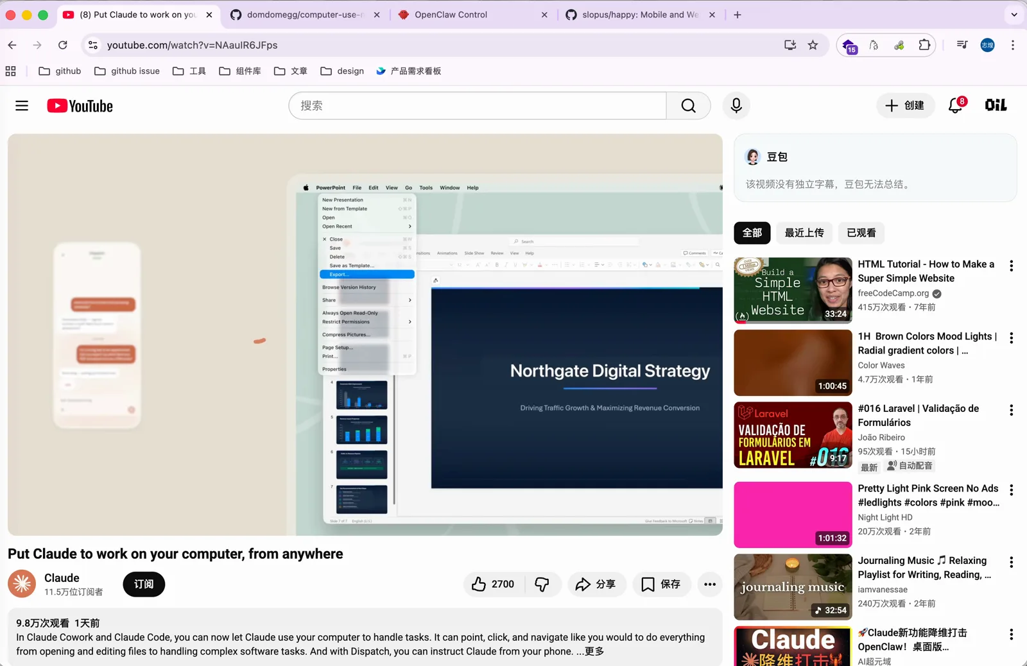The width and height of the screenshot is (1027, 666).
Task: Click the 创建 create button
Action: (905, 105)
